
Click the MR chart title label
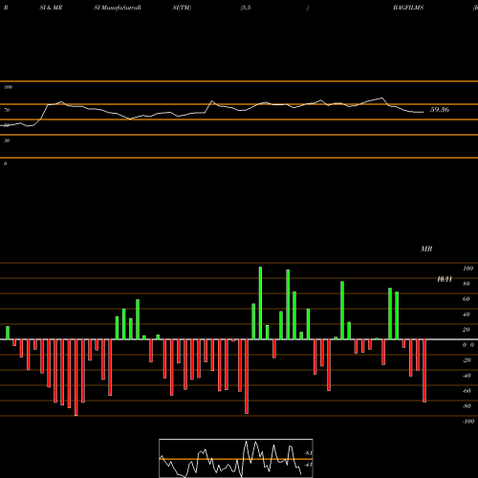tap(426, 249)
